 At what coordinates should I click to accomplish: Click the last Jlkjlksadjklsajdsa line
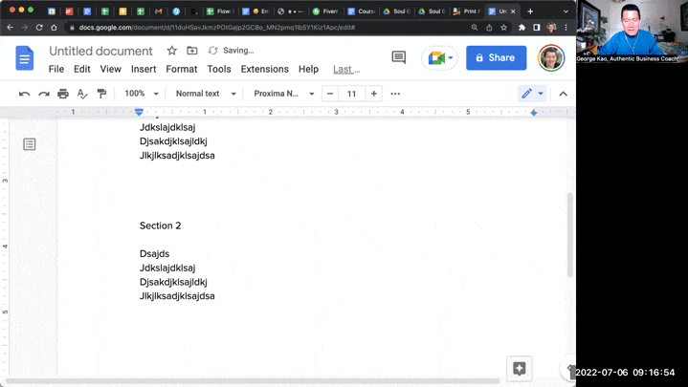click(177, 296)
